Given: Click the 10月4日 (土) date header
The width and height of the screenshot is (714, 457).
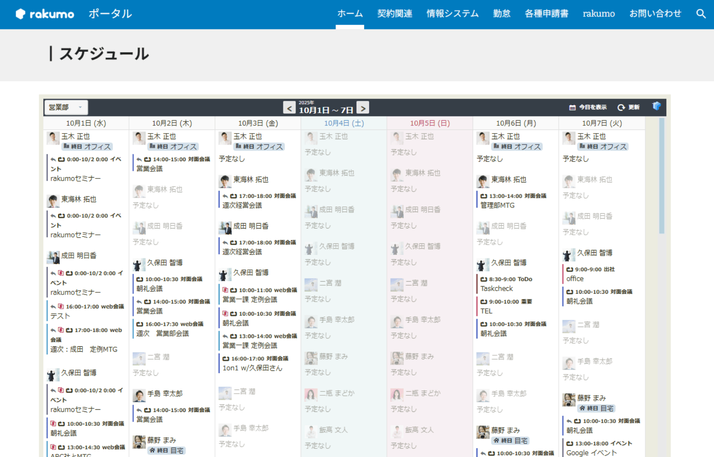Looking at the screenshot, I should 344,123.
